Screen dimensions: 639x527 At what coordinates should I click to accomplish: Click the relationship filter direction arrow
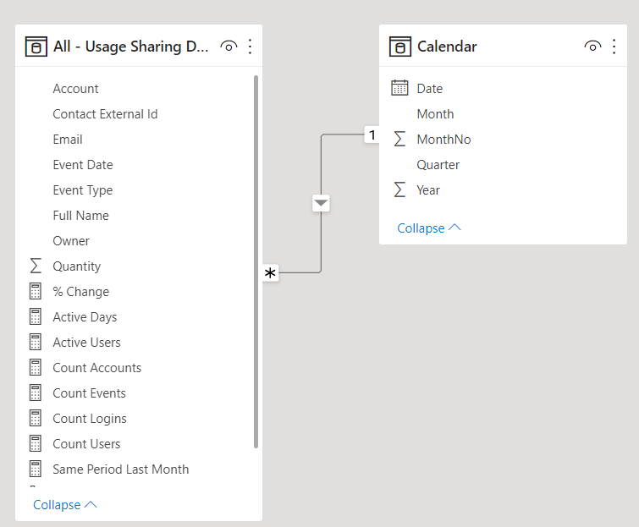[x=321, y=203]
